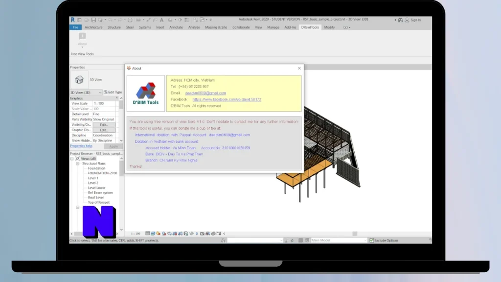
Task: Click the Properties help link
Action: click(81, 146)
